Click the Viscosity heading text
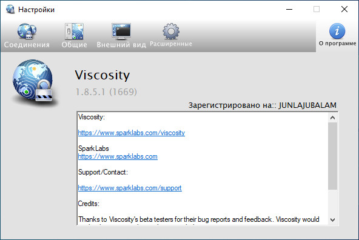Screen dimensions: 359x240 [102, 75]
